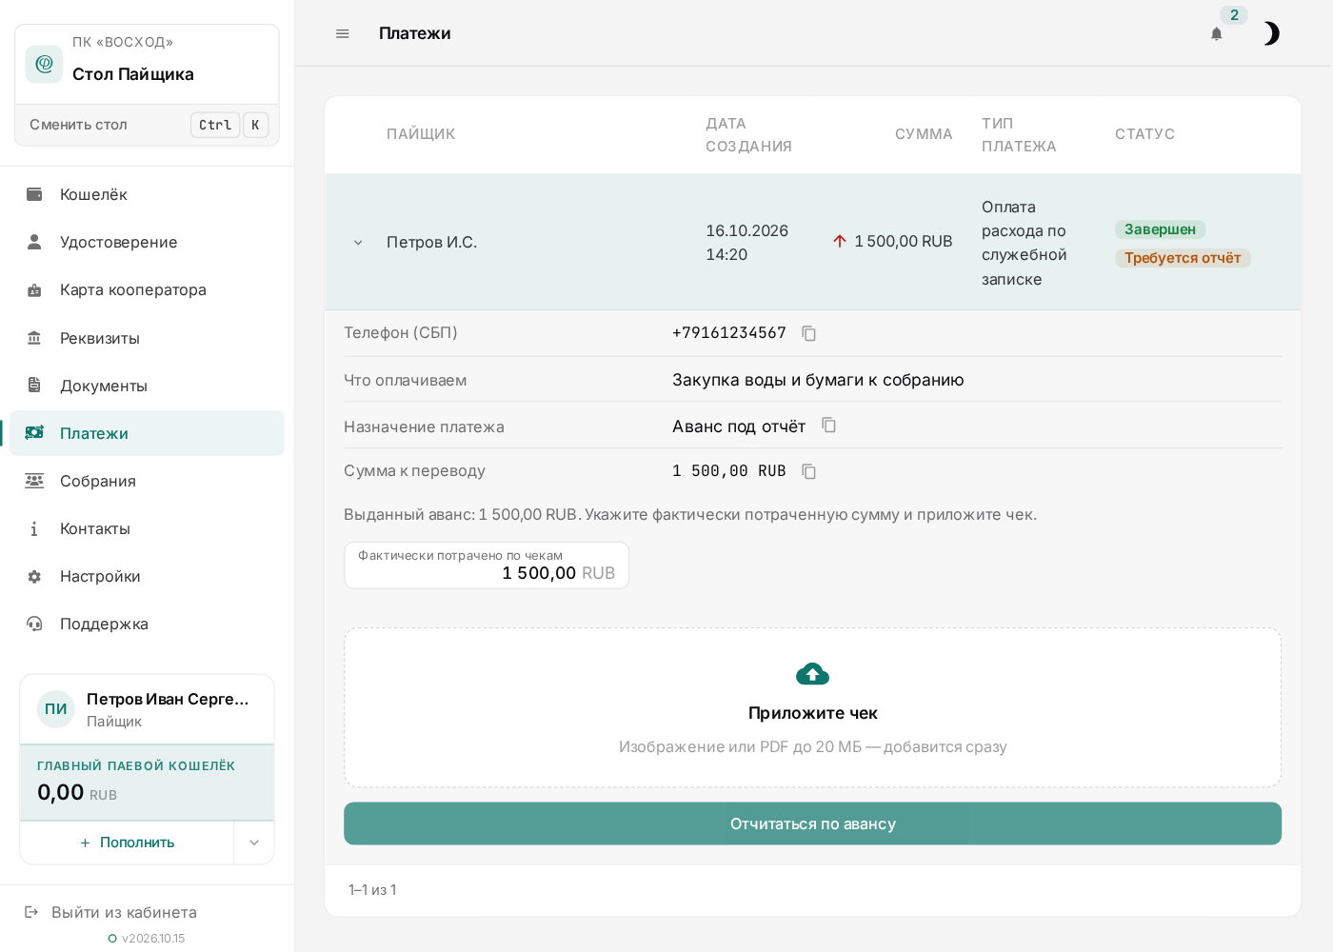
Task: Click the wallet balance 0,00 RUB
Action: tap(77, 792)
